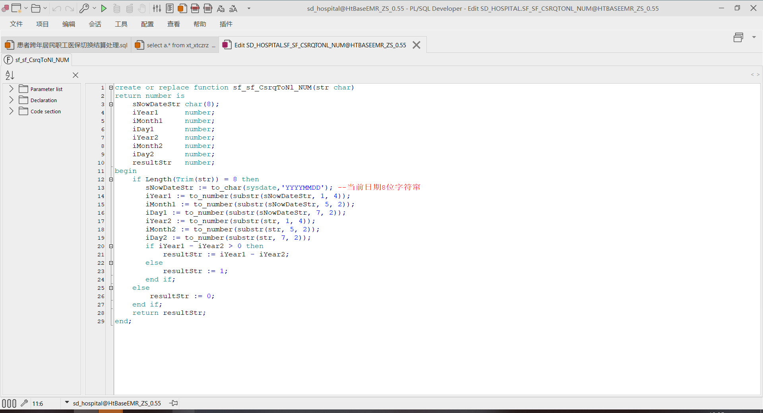Collapse the code fold at line 20

[x=111, y=246]
